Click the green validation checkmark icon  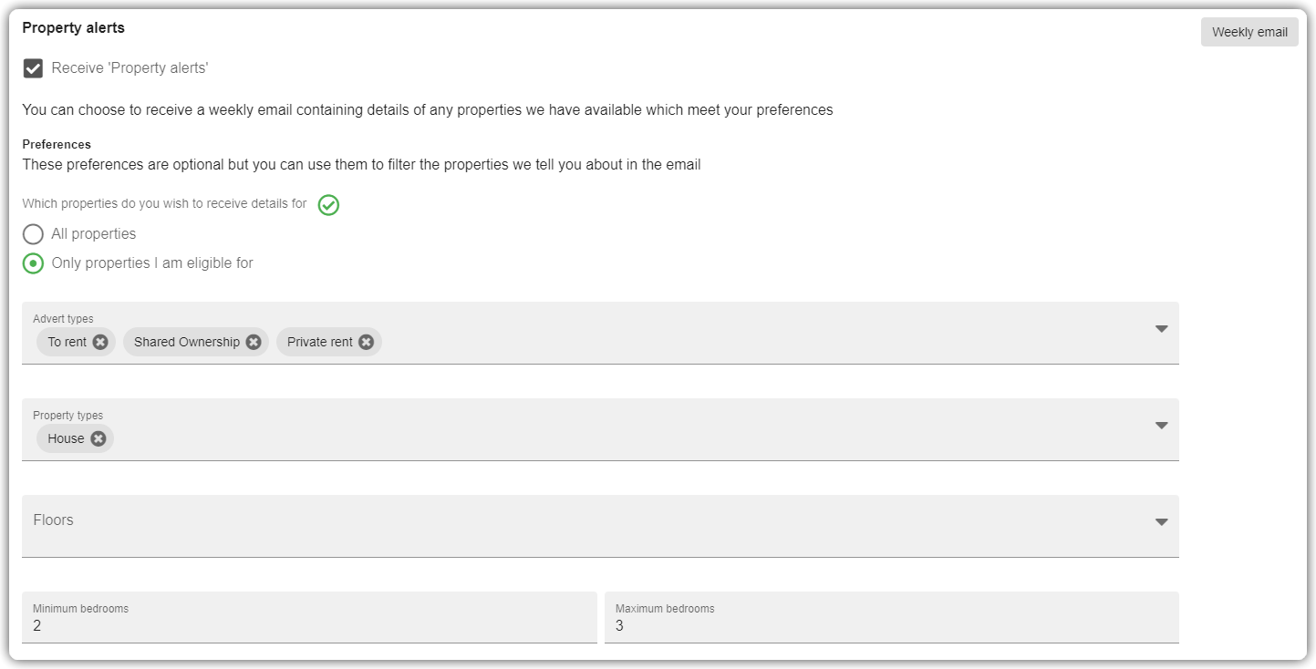[328, 205]
